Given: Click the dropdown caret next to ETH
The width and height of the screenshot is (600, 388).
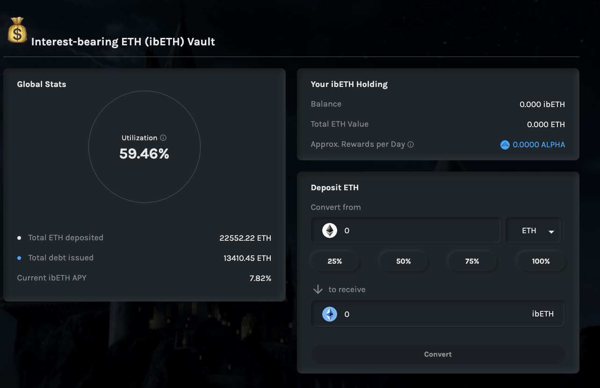Looking at the screenshot, I should [551, 232].
